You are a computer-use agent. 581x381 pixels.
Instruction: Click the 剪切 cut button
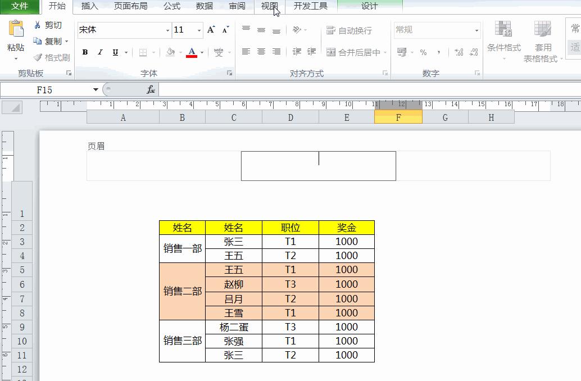[48, 25]
